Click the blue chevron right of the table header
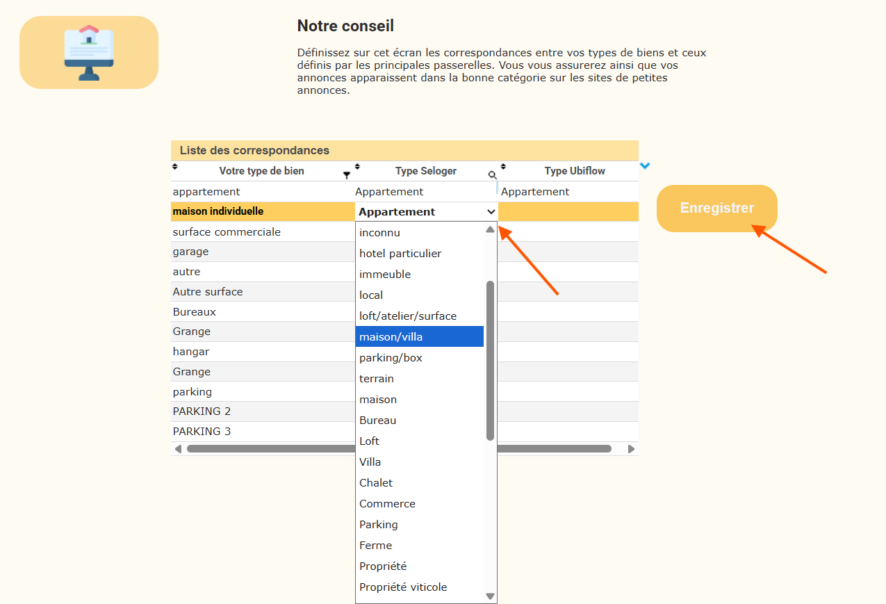 (x=645, y=166)
